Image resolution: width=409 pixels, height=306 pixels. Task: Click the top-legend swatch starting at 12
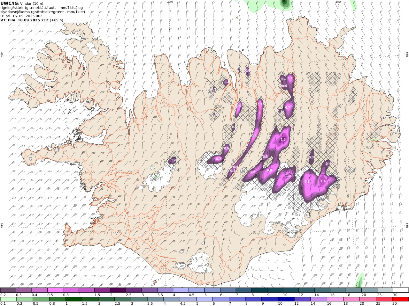coord(306,290)
